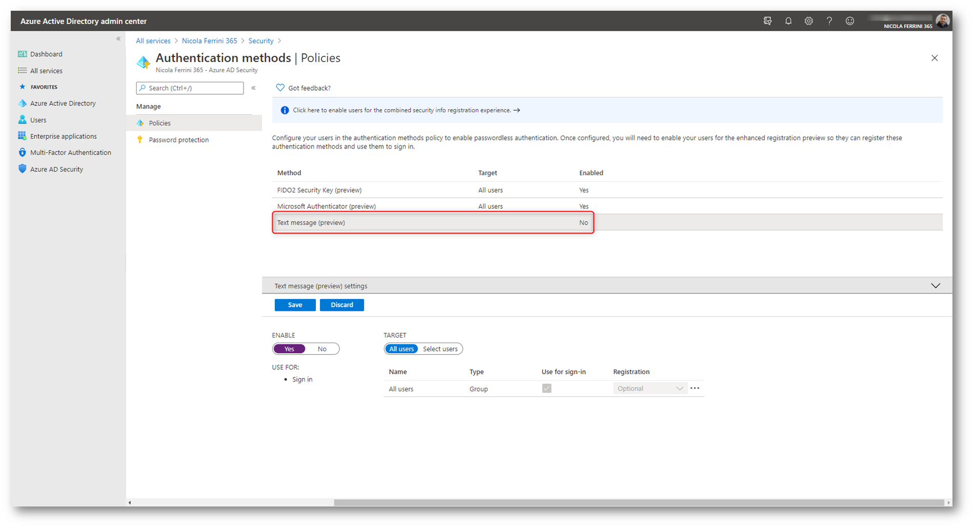Viewport: 974px width, 528px height.
Task: Click the Registration column header
Action: 631,372
